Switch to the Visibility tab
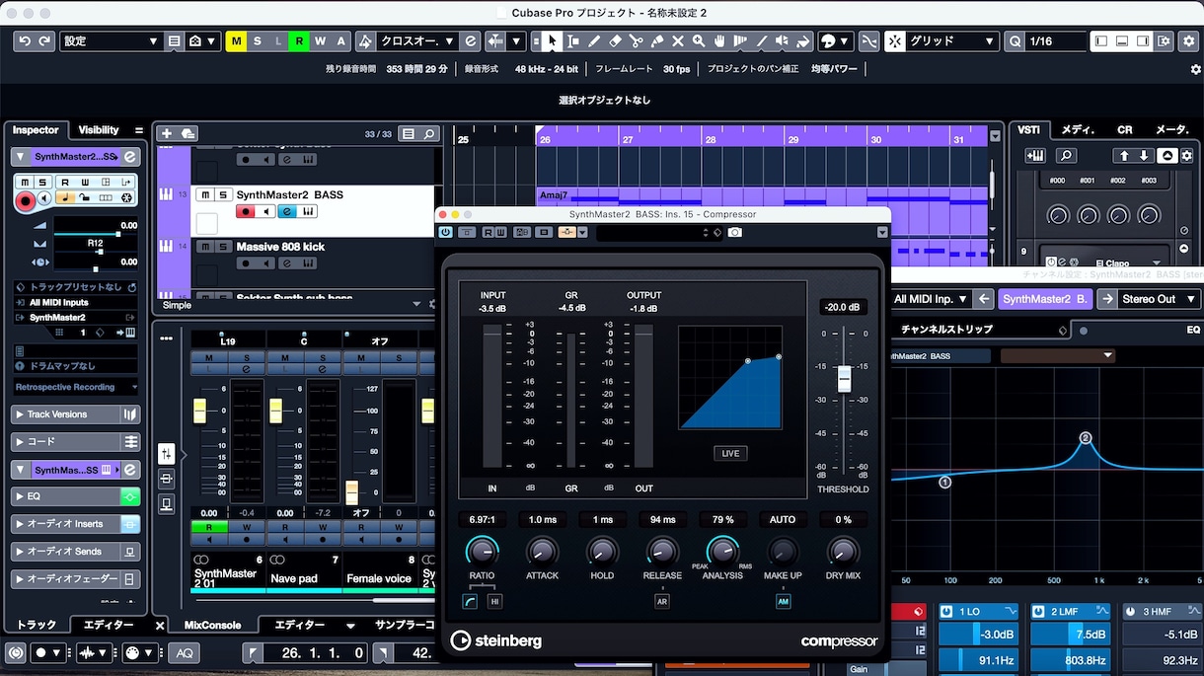1204x676 pixels. point(99,130)
